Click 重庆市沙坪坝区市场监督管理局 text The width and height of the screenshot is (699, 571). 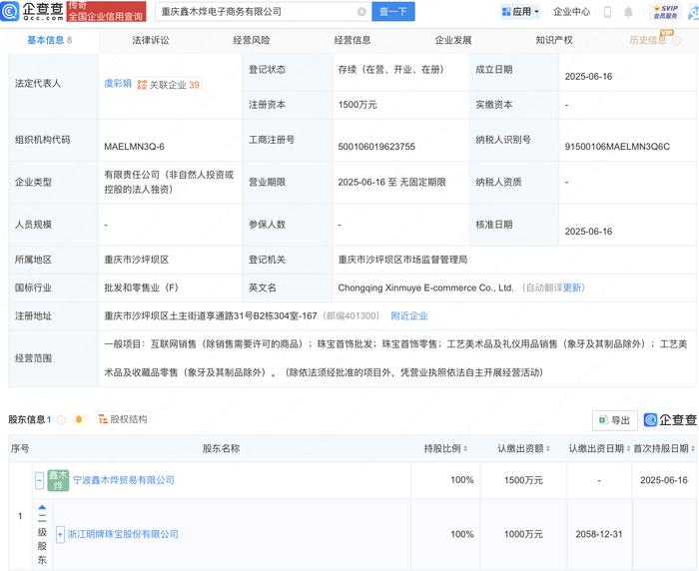pos(402,260)
